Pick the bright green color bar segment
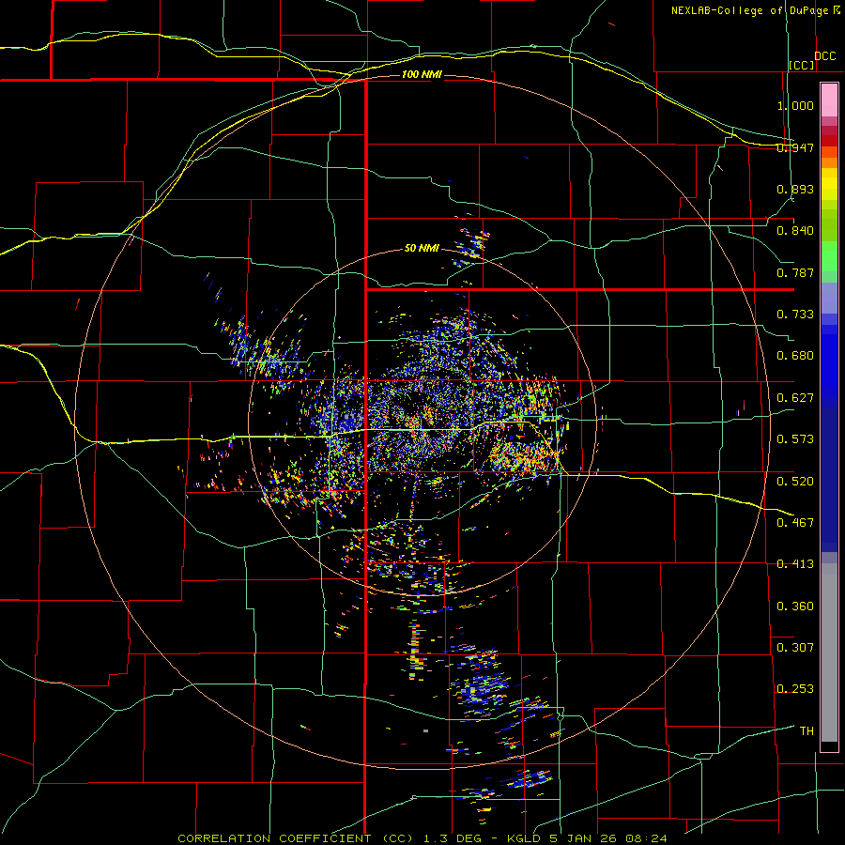 pos(829,256)
